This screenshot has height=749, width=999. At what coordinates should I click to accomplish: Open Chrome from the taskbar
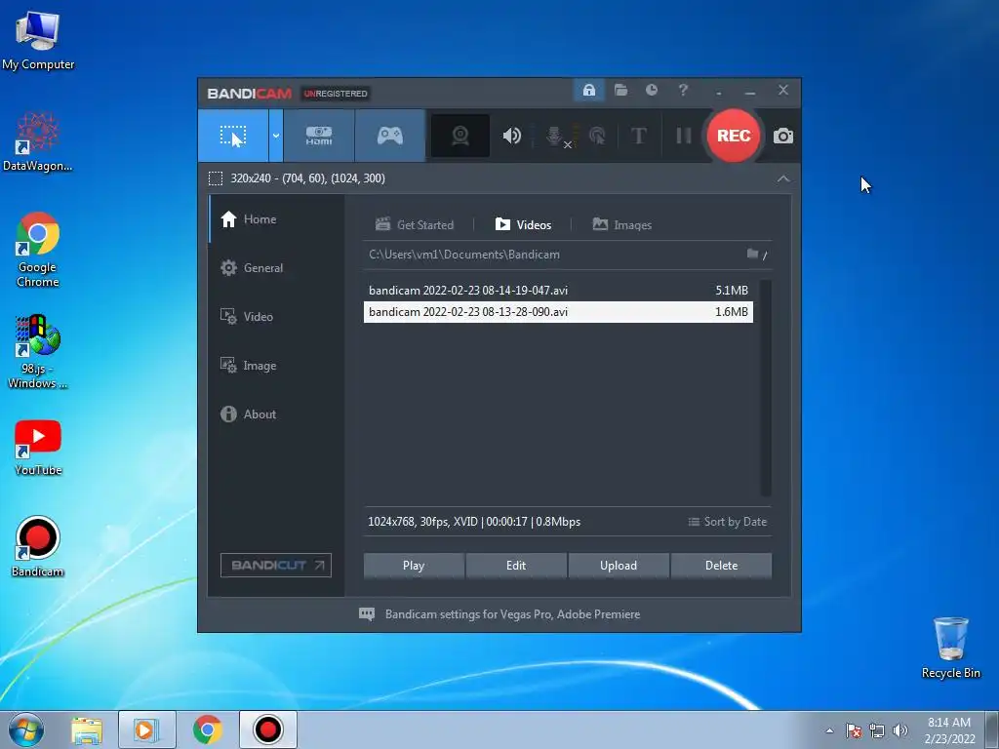[207, 729]
